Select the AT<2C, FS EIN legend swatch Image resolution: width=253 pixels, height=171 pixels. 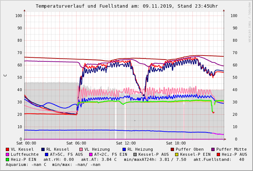tap(91, 154)
